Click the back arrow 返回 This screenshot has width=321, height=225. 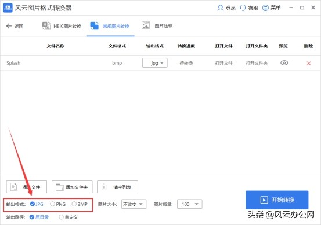click(x=9, y=26)
